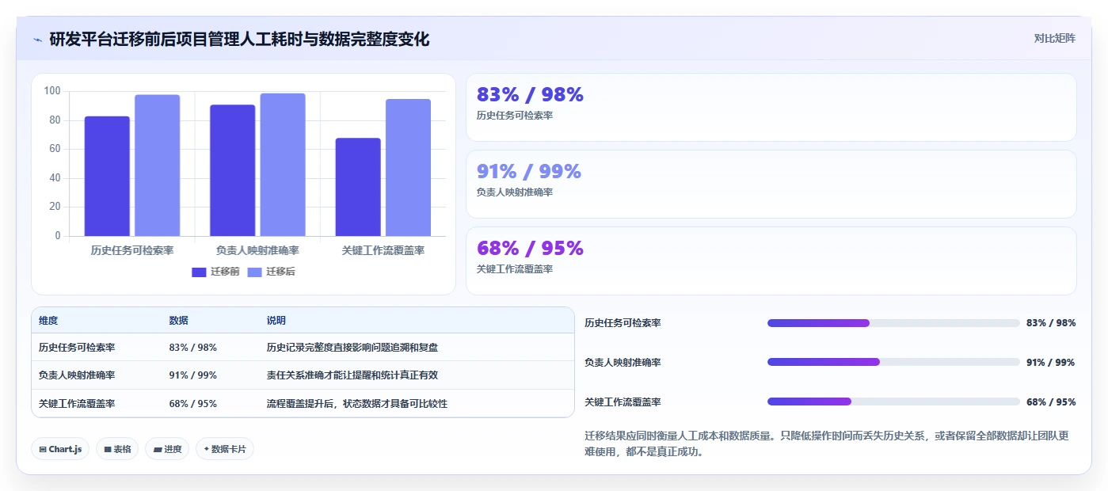This screenshot has width=1108, height=491.
Task: Click the 数据卡片 chip sparkle icon
Action: point(206,449)
